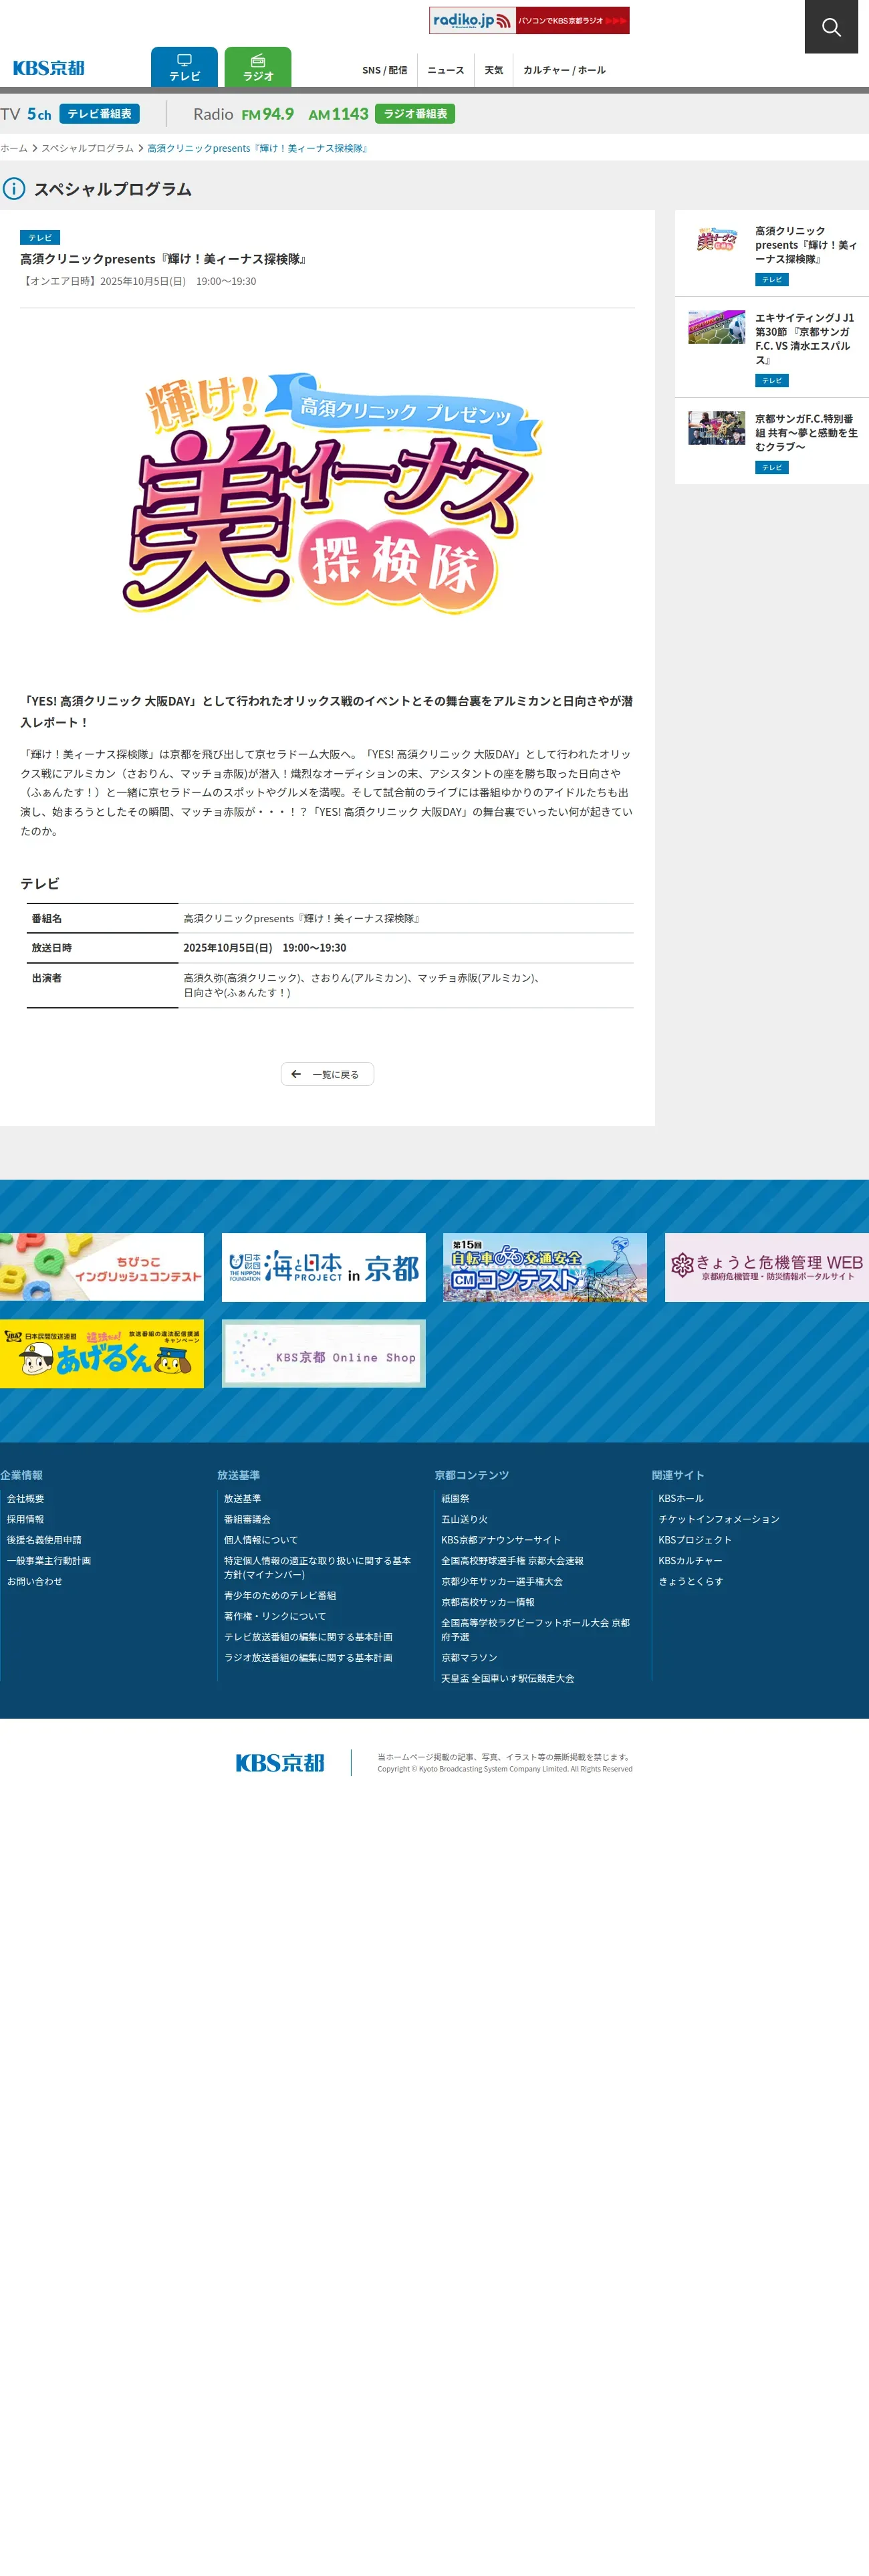869x2576 pixels.
Task: Open お問い合わせ footer link
Action: click(35, 1582)
